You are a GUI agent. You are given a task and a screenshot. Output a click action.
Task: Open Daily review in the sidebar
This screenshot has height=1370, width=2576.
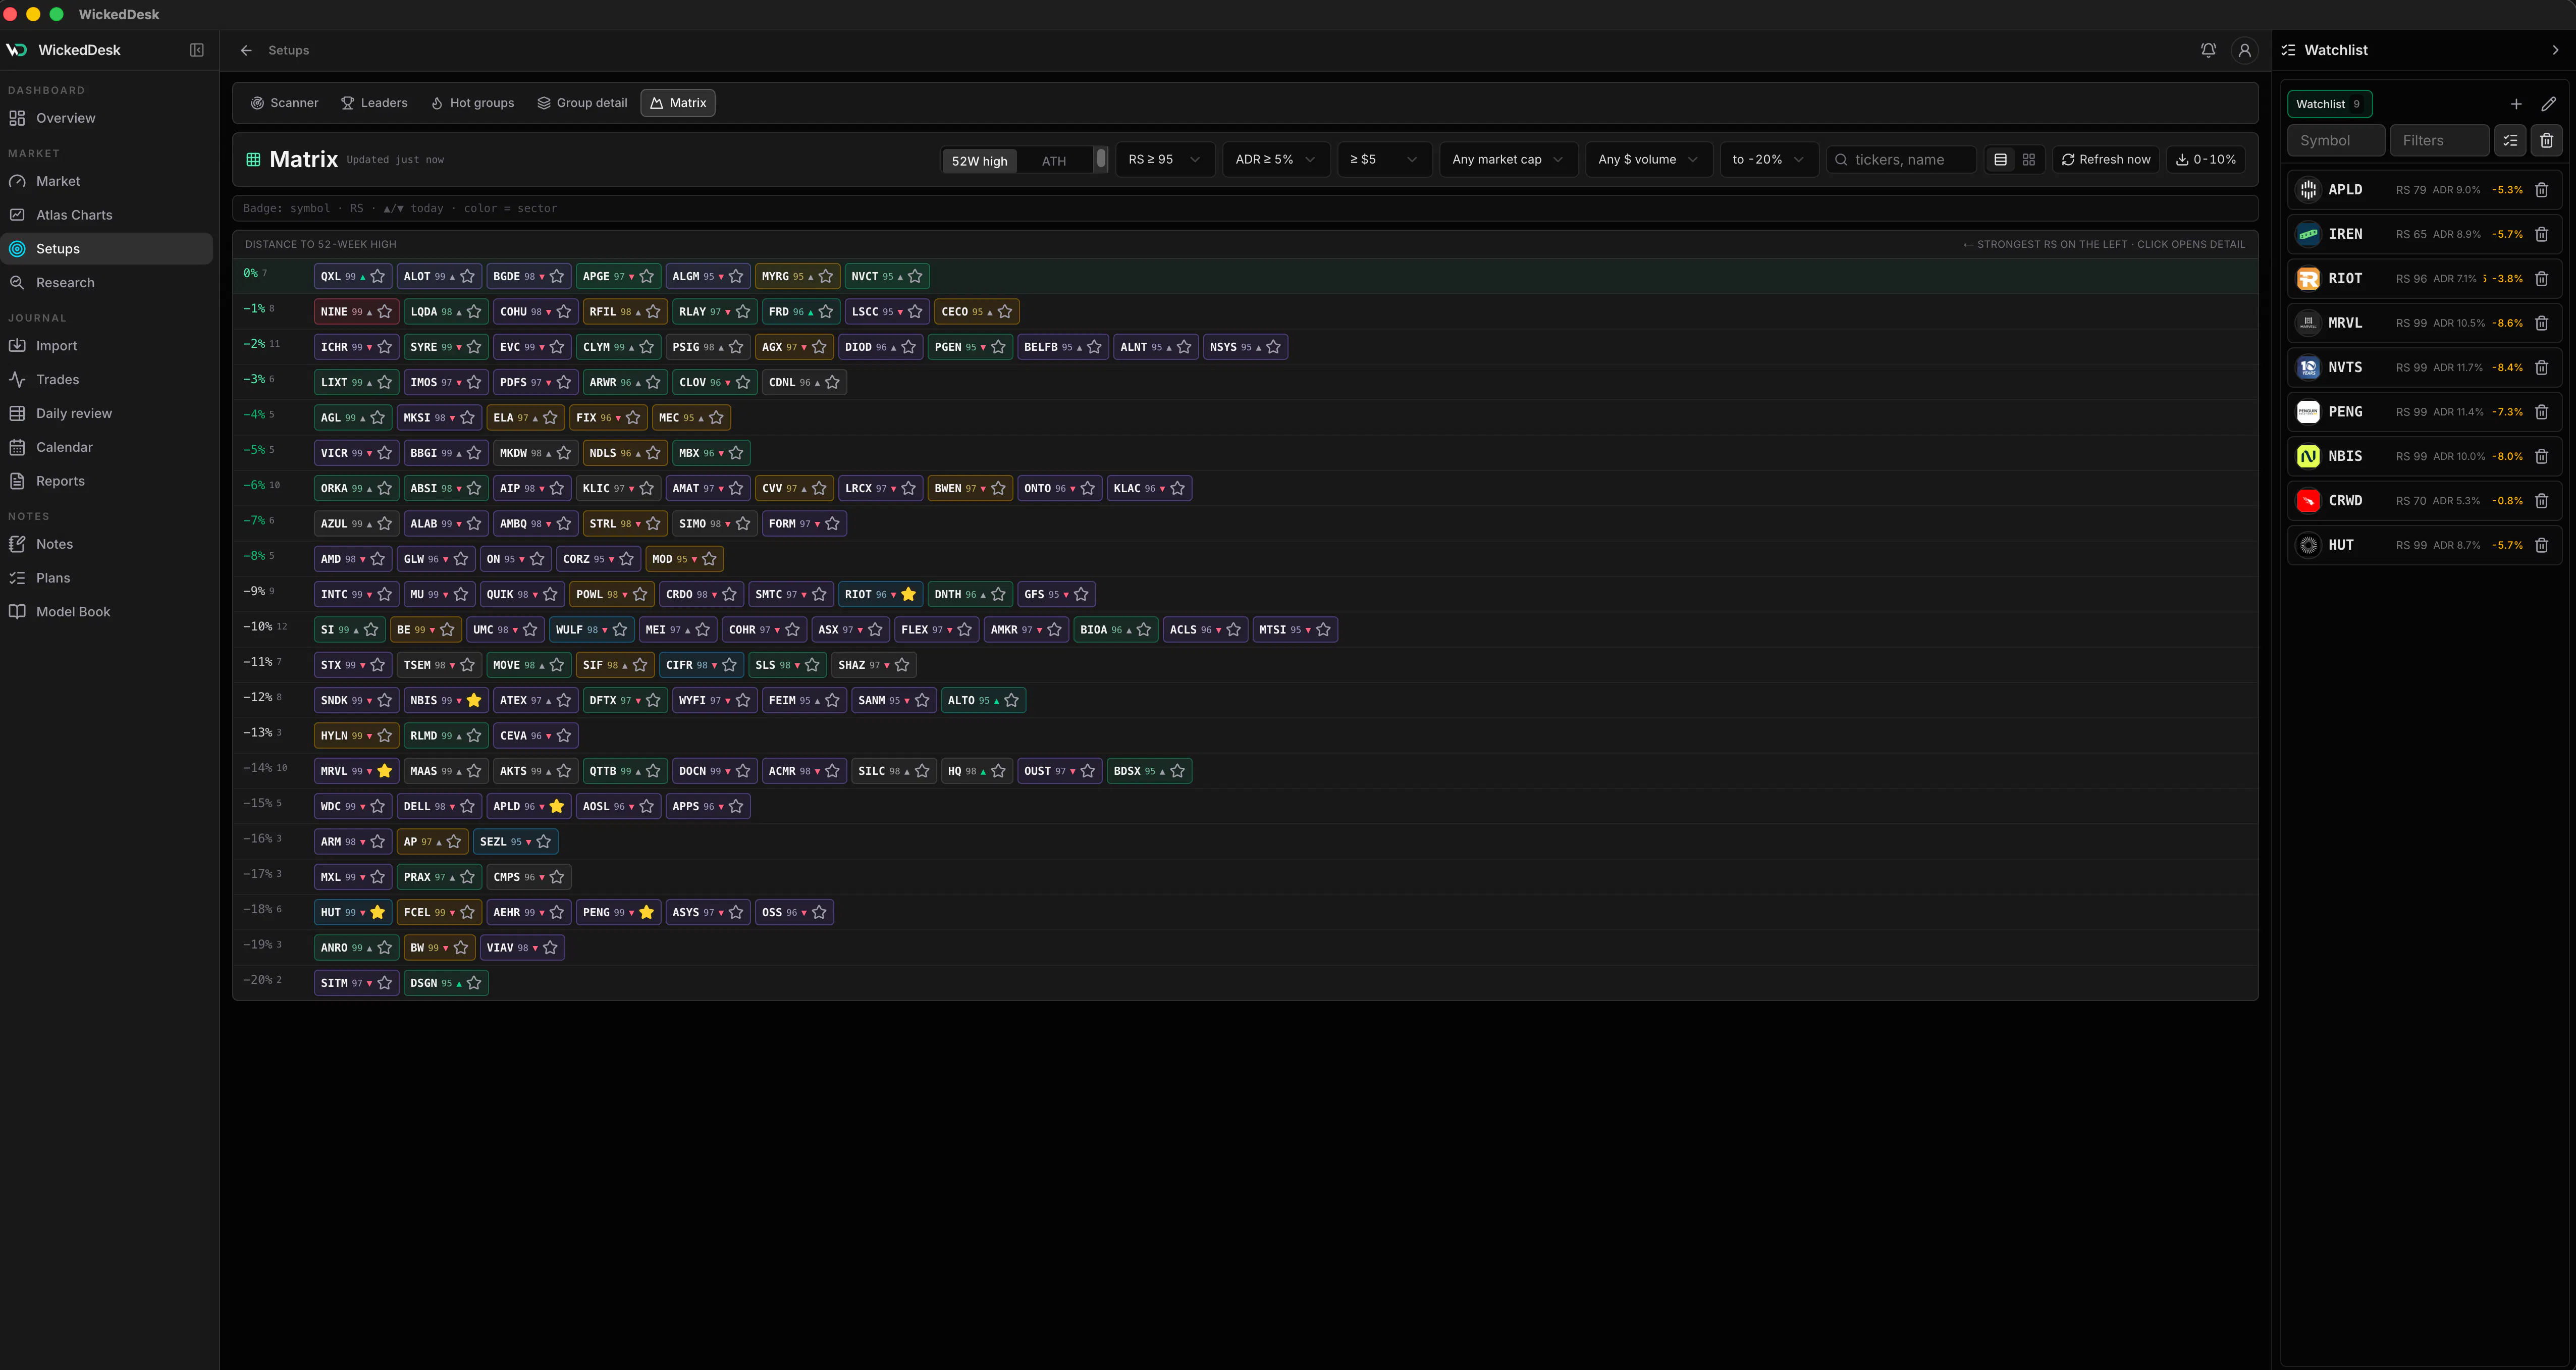pyautogui.click(x=108, y=414)
